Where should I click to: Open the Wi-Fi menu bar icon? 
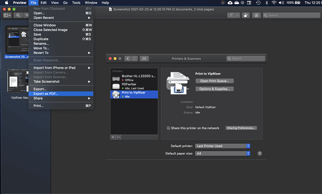pos(274,3)
